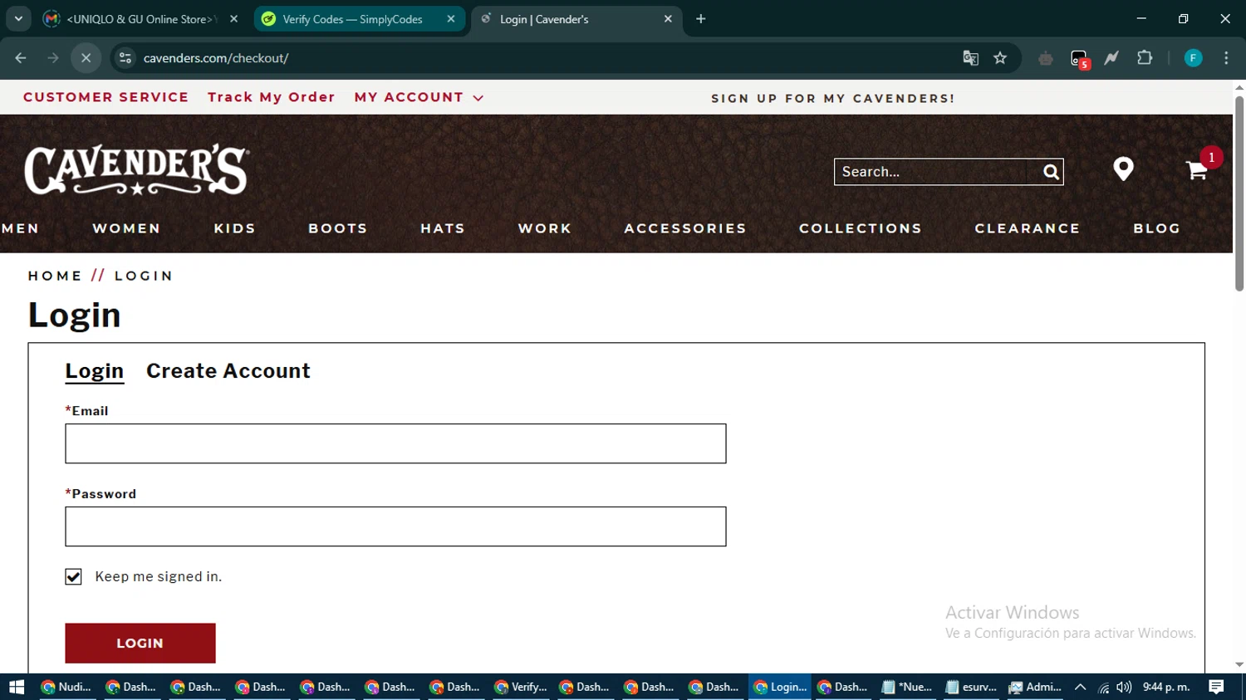Close the UNIQLO & GU Online Store tab

pos(234,19)
